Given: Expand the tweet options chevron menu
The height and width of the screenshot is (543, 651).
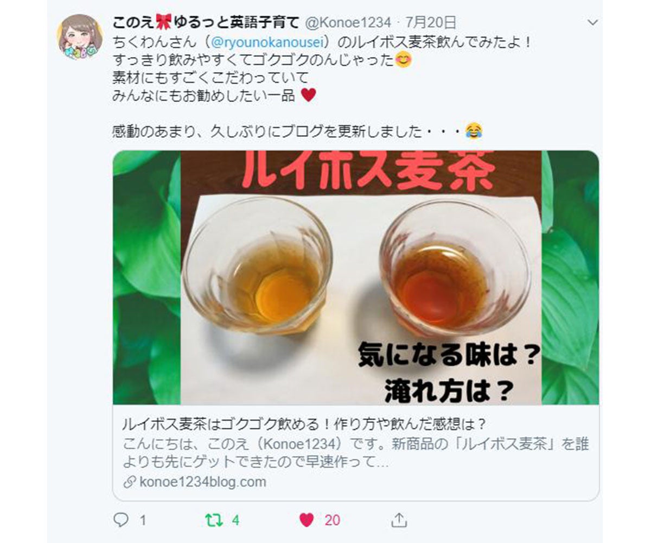Looking at the screenshot, I should pos(593,23).
